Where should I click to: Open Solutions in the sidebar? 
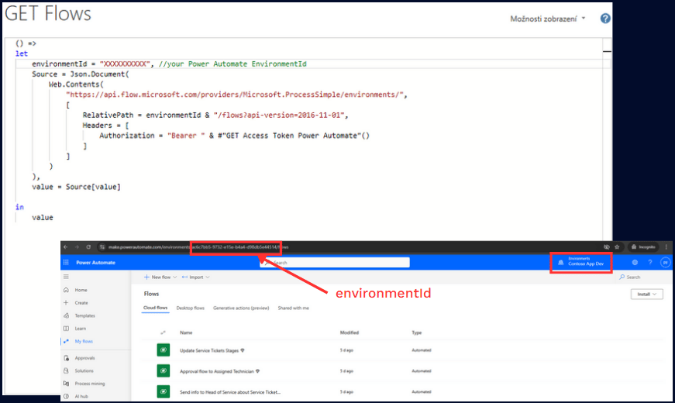coord(84,370)
